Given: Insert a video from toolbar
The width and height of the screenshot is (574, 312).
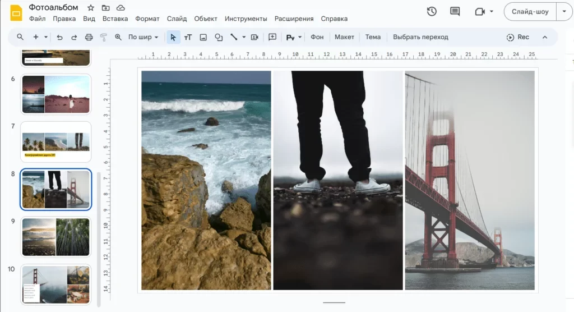Looking at the screenshot, I should coord(255,37).
